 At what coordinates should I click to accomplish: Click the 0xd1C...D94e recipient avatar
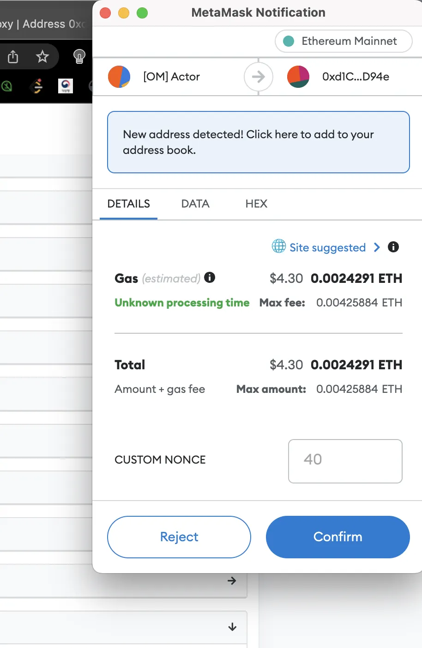point(298,77)
